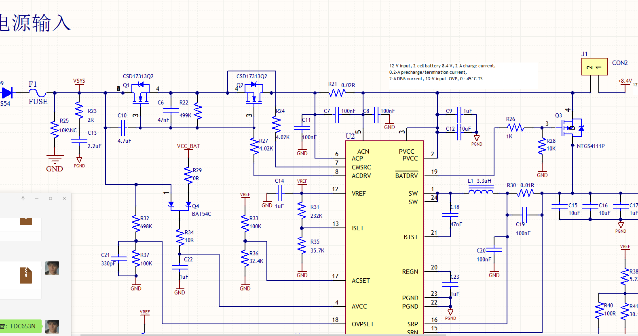Select capacitor C14 1uF symbol
The image size is (638, 336).
coord(280,193)
